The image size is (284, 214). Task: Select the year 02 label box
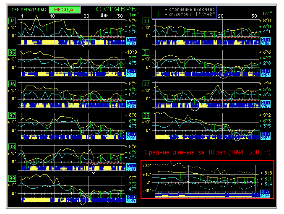pos(146,84)
